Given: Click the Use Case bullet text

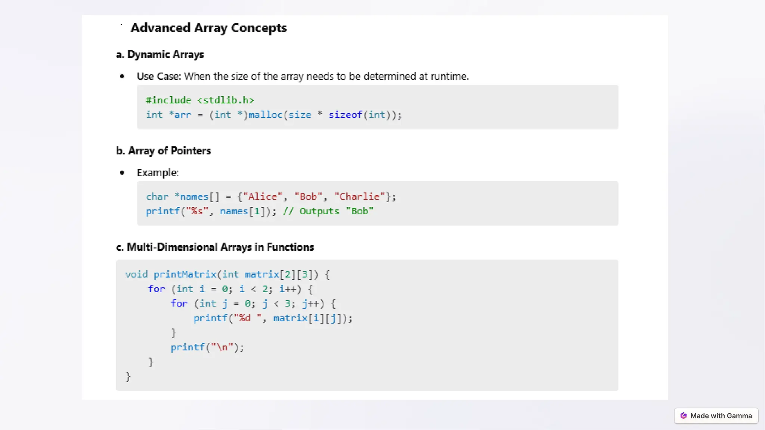Looking at the screenshot, I should [x=303, y=77].
